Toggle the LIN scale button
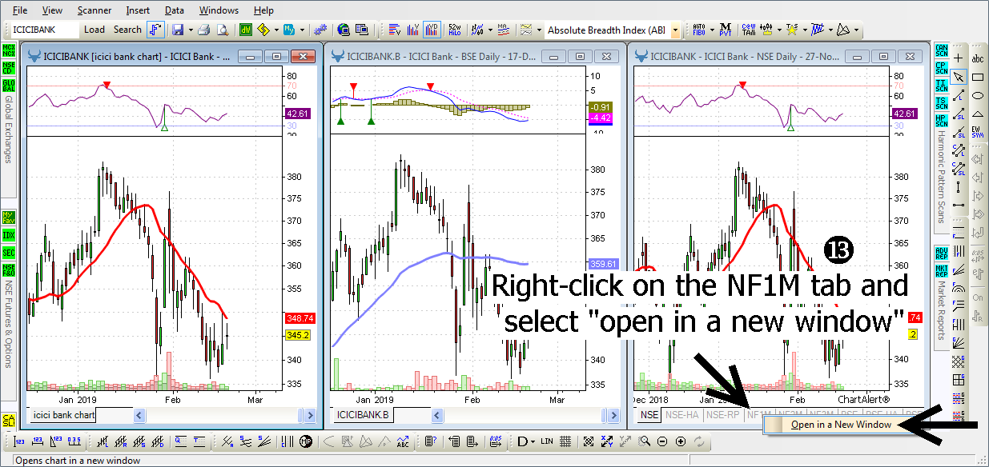This screenshot has height=467, width=989. coord(547,441)
